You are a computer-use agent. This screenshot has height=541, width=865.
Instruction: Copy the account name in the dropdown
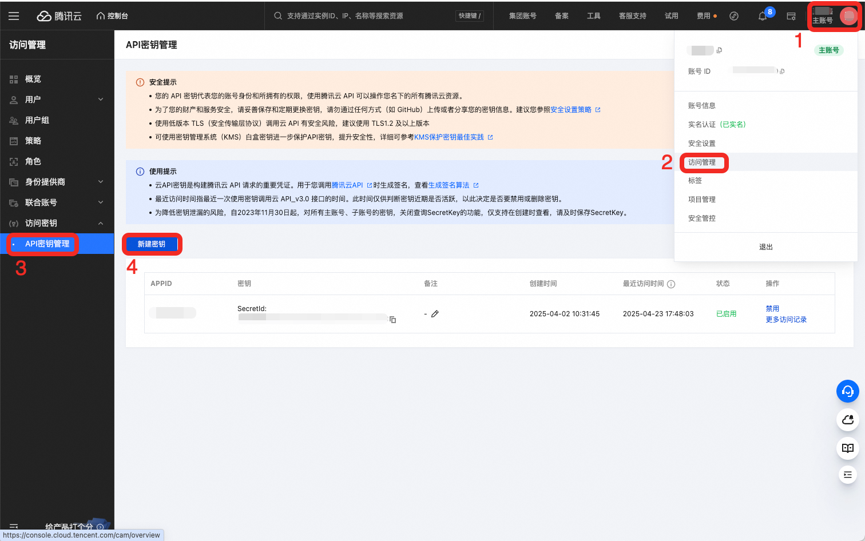(719, 50)
